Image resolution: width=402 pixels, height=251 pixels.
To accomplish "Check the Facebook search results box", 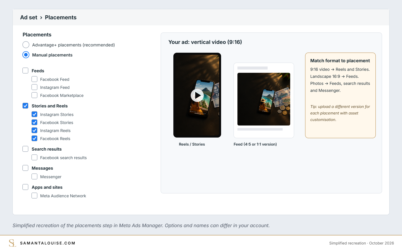I will [x=34, y=157].
